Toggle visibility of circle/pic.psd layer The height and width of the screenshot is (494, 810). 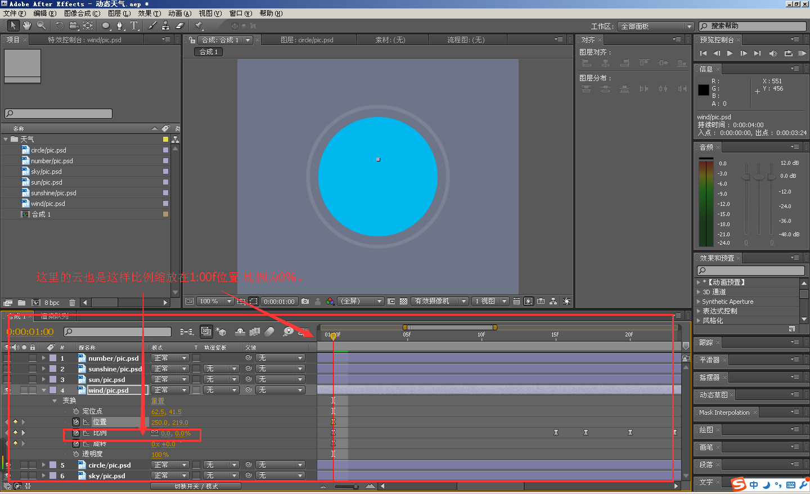click(x=7, y=465)
